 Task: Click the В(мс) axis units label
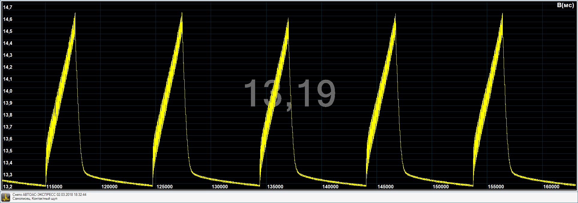pos(565,5)
